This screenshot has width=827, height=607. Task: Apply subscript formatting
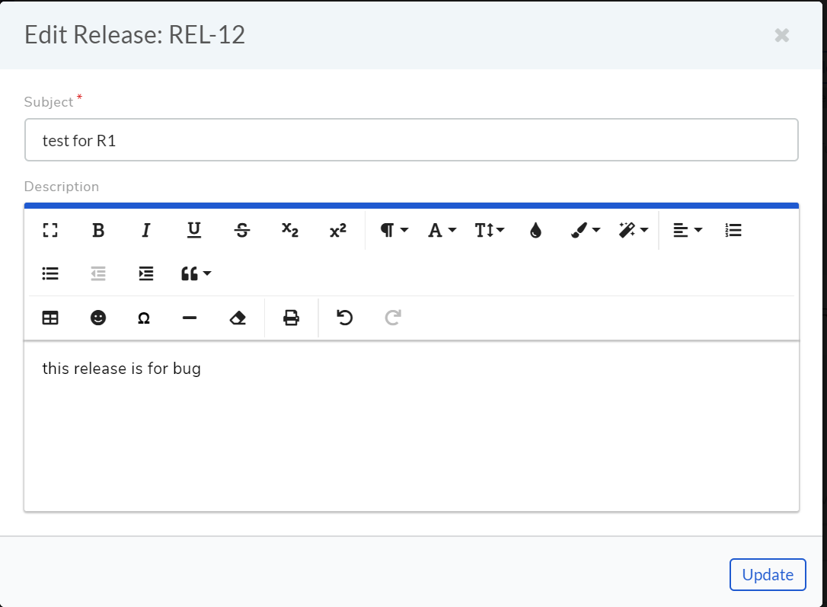point(290,231)
